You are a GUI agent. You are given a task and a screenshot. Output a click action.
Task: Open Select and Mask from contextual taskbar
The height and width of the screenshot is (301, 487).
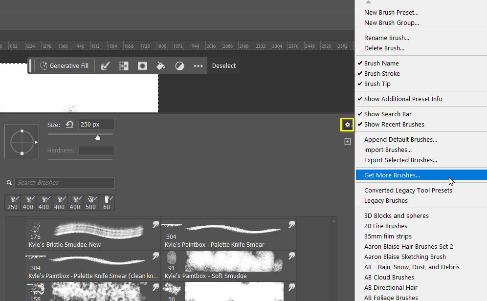coord(124,65)
